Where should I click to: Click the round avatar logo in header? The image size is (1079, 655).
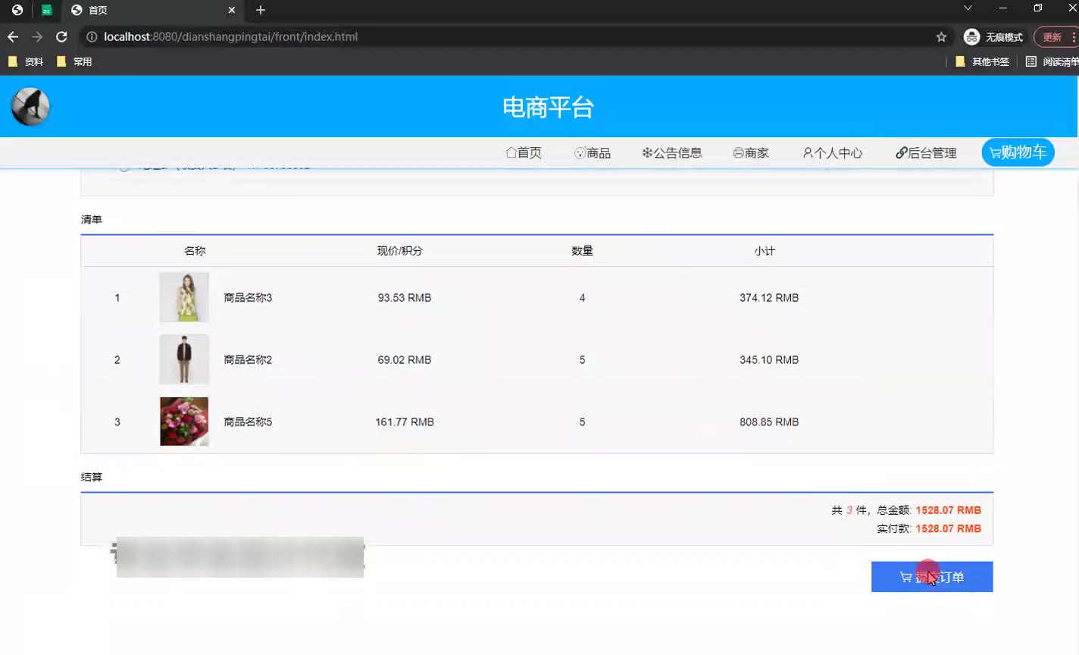point(30,107)
